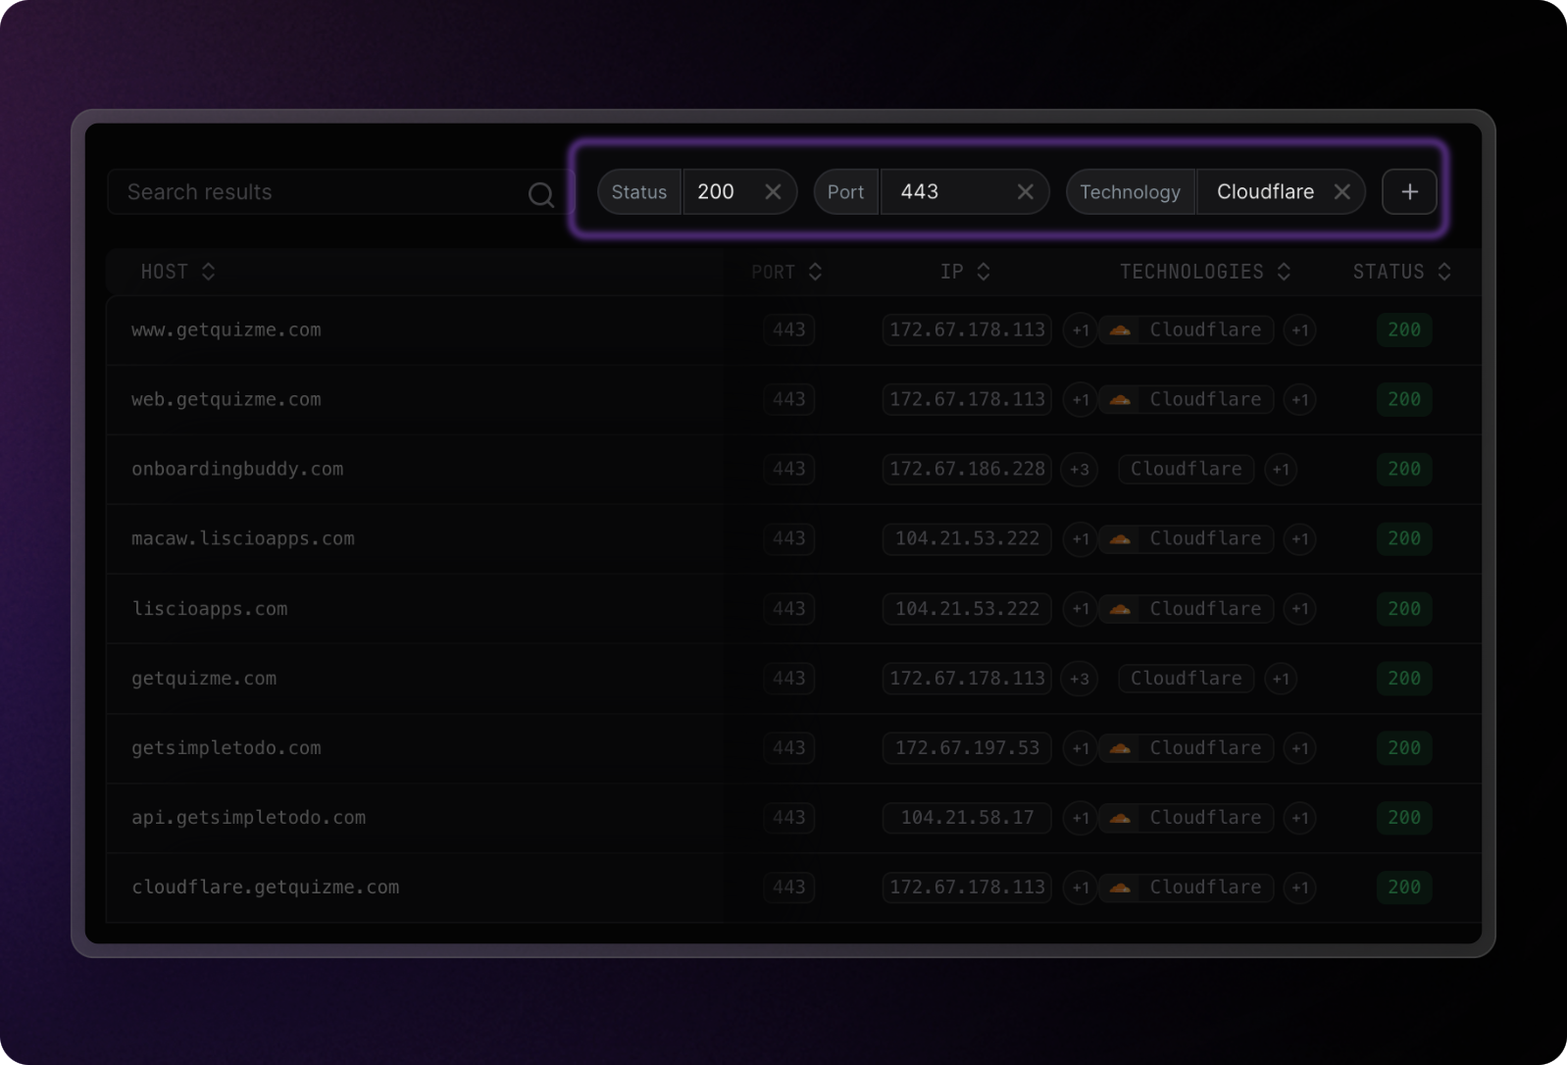Click port 443 badge for www.getquizme.com

[788, 330]
